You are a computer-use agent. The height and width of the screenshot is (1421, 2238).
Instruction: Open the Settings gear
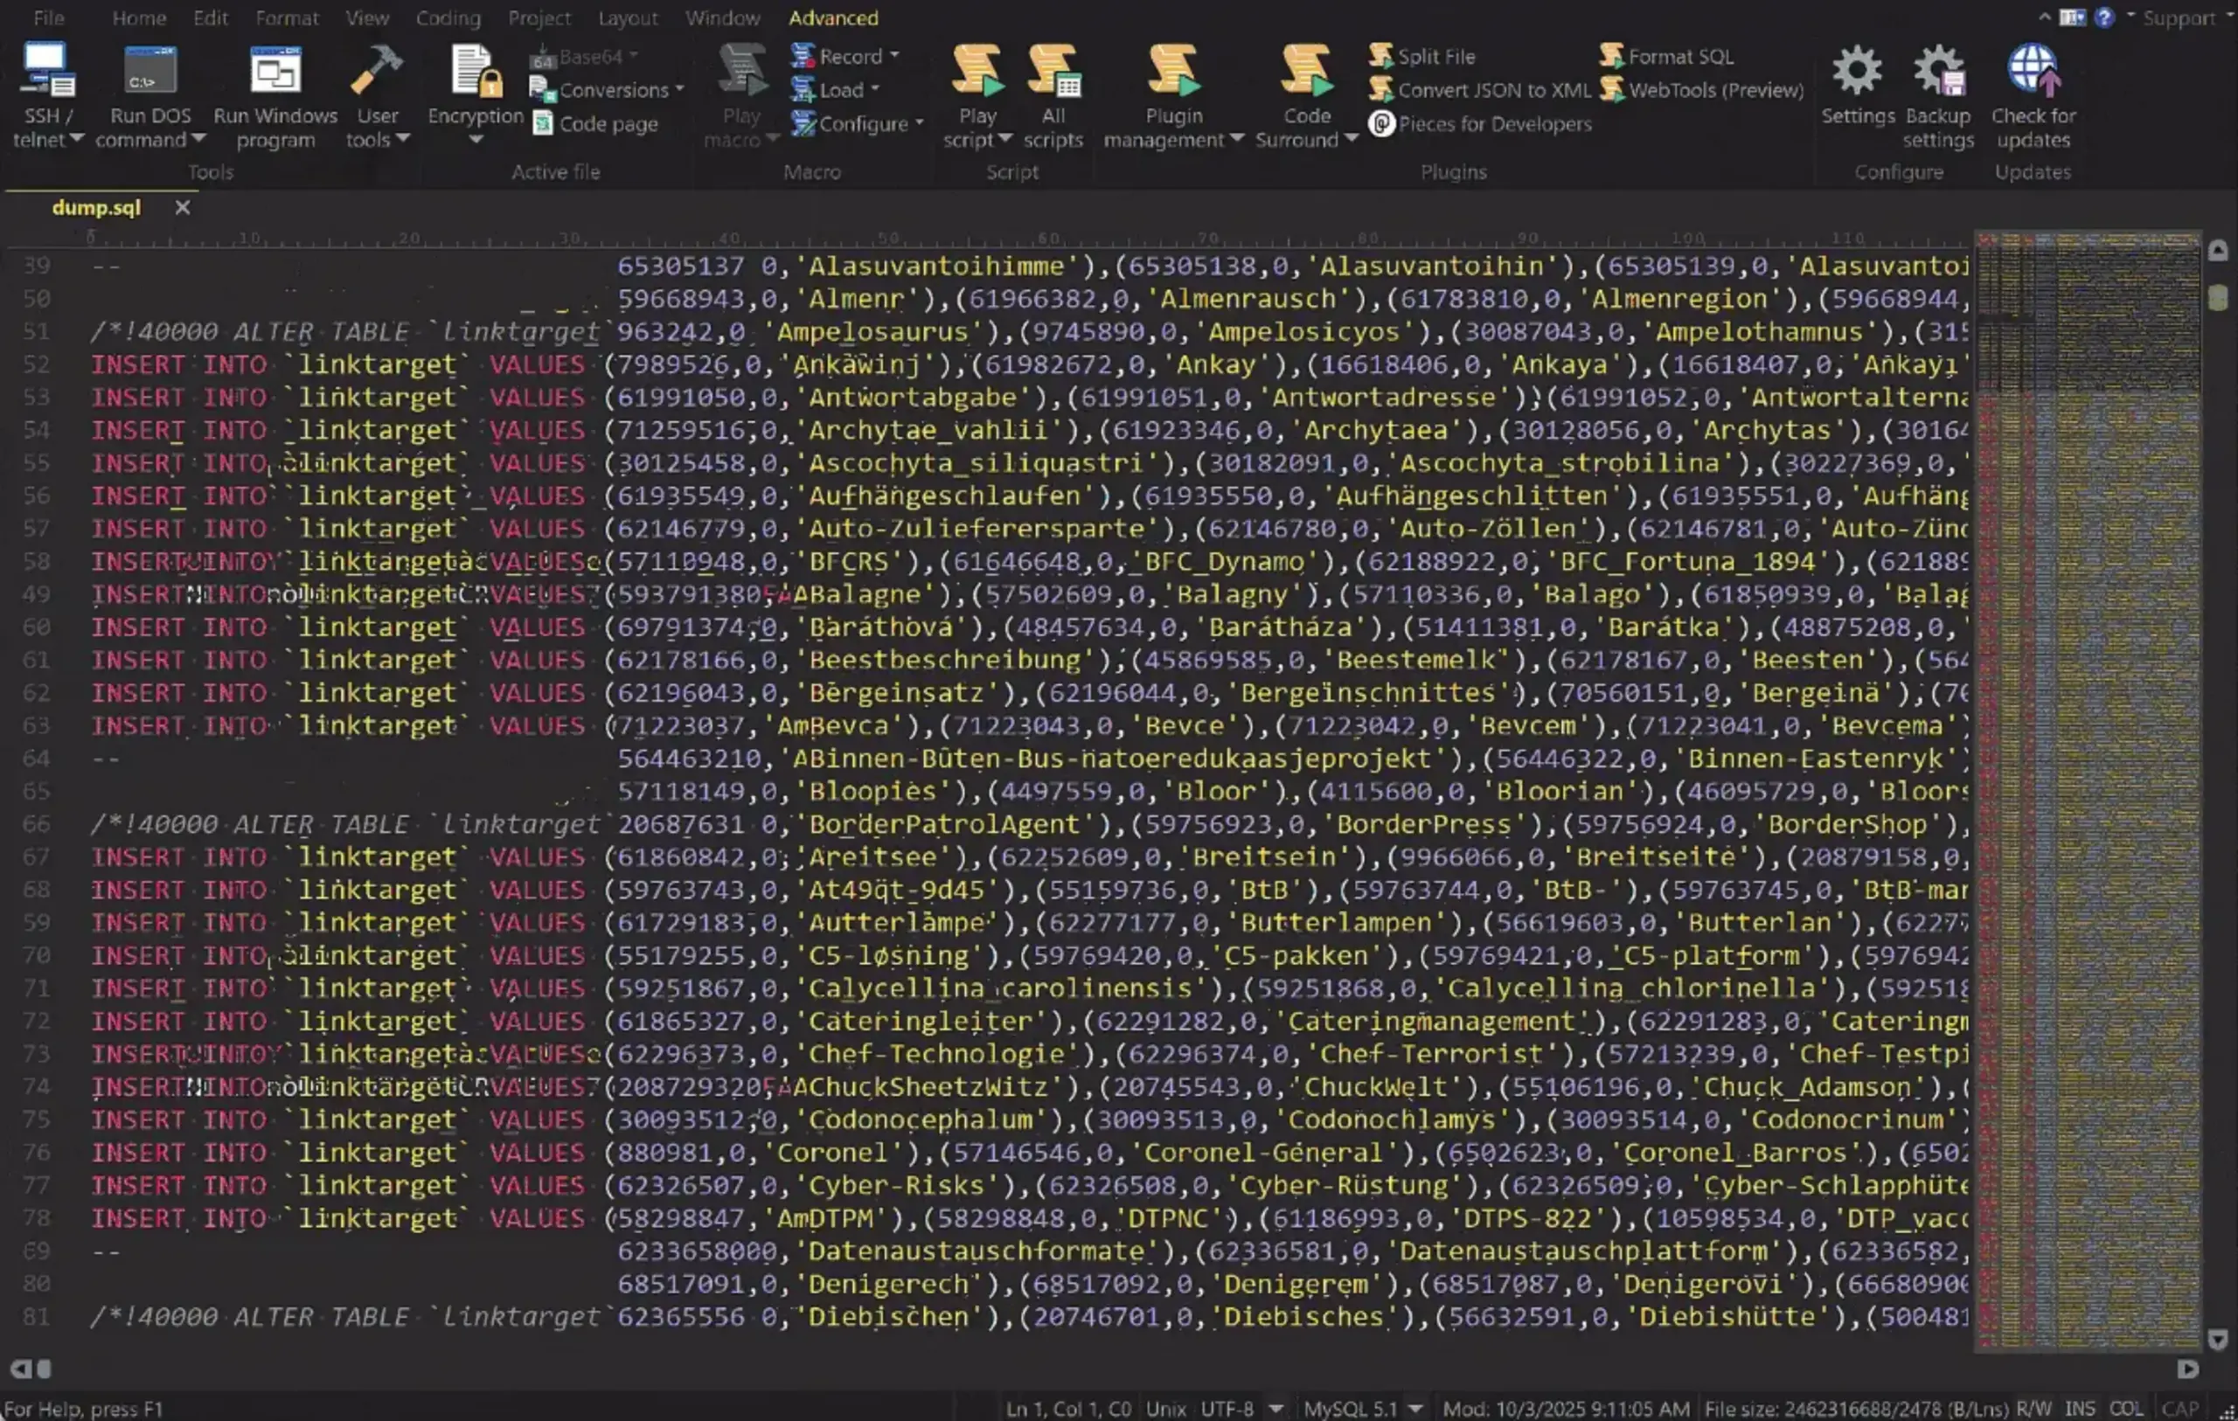(1857, 84)
